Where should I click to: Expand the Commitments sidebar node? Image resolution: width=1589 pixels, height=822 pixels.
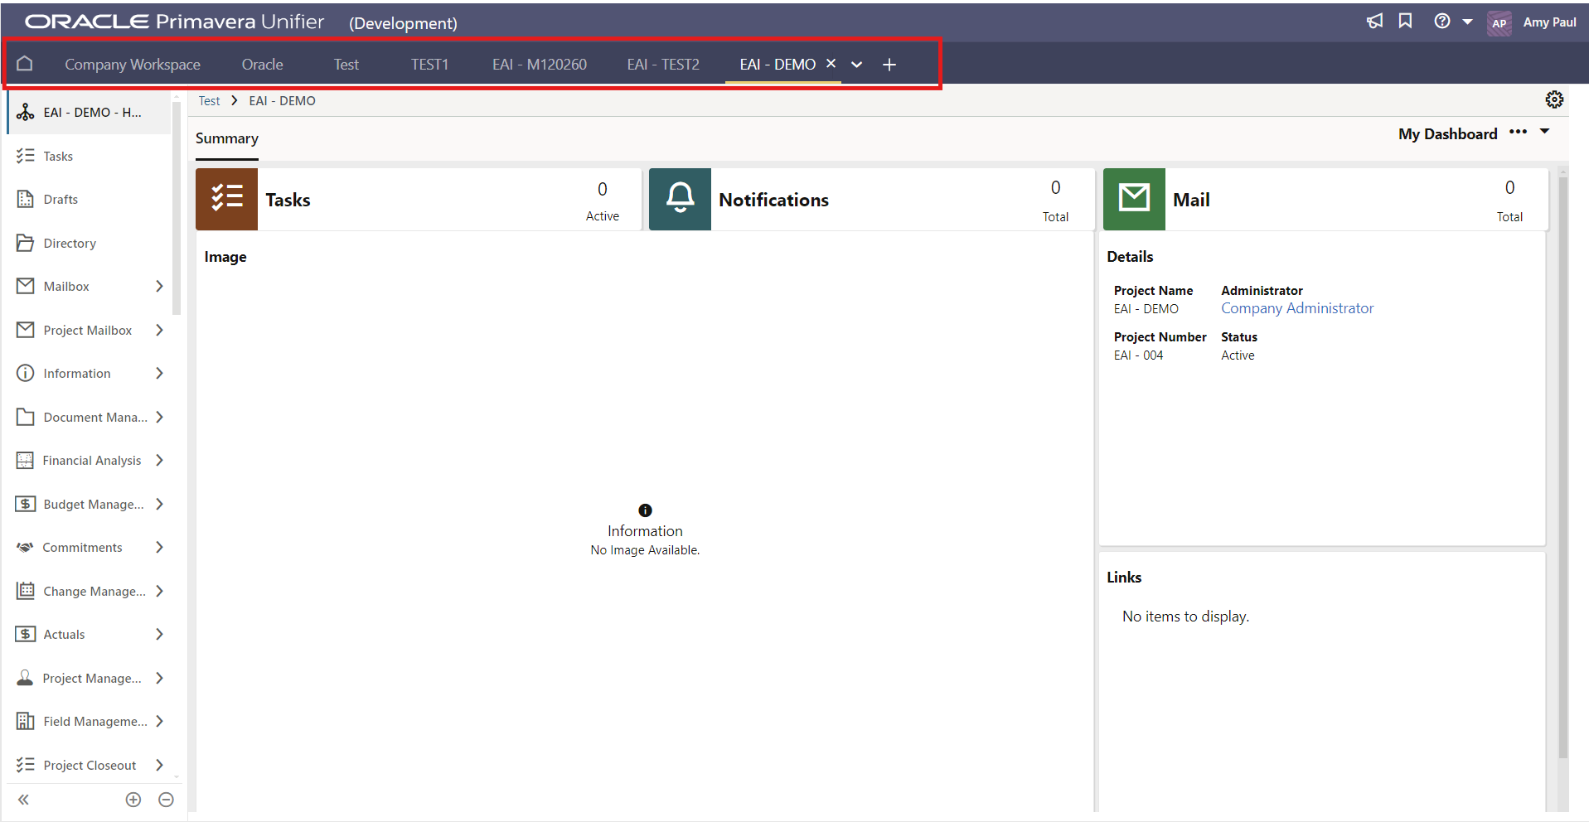[x=160, y=547]
